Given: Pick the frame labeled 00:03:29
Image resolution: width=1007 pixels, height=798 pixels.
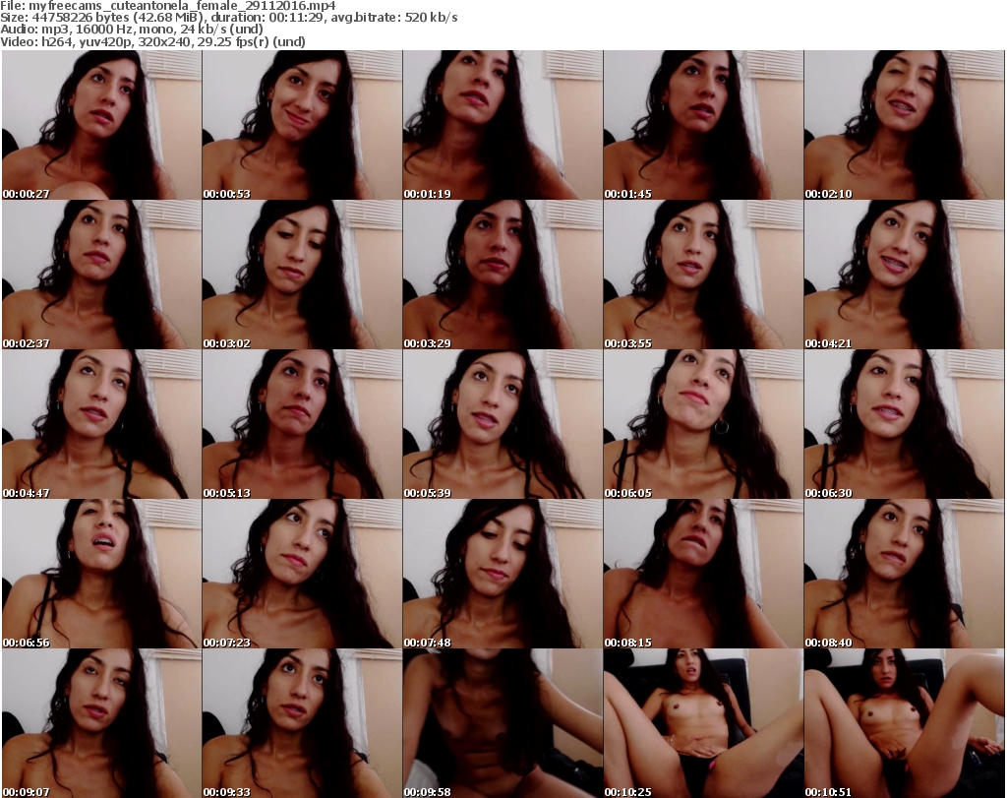Looking at the screenshot, I should (503, 275).
